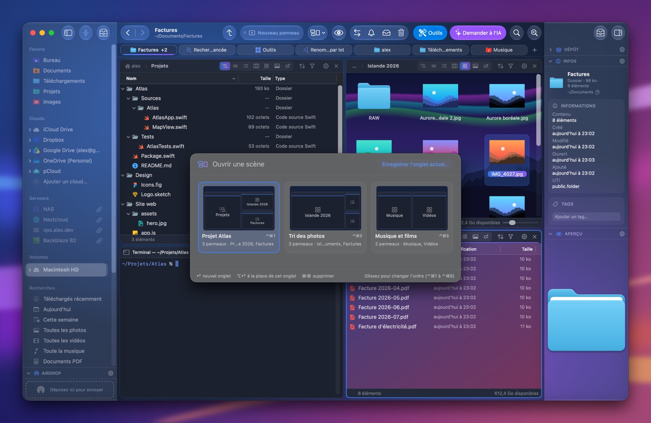Select icon grid view in Islande 2026 pane
Image resolution: width=651 pixels, height=423 pixels.
coord(465,66)
